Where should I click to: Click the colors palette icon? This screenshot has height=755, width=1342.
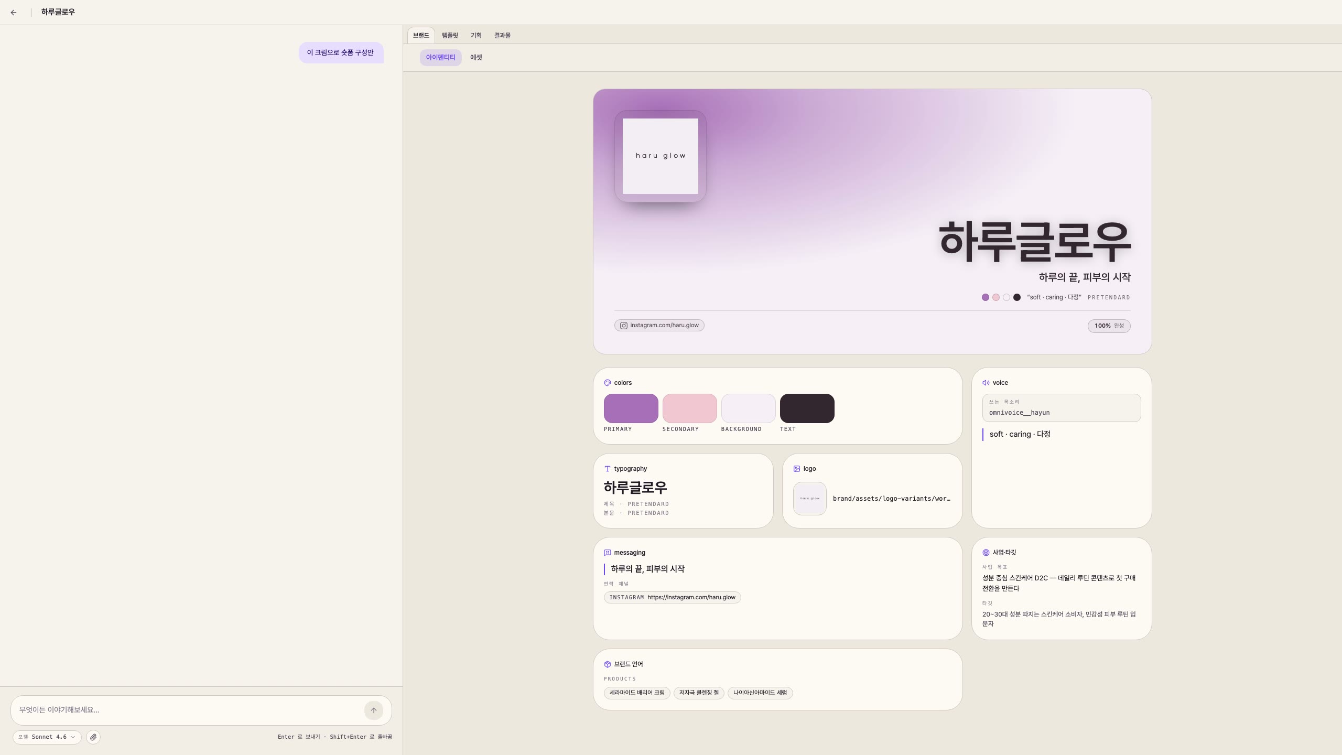608,383
